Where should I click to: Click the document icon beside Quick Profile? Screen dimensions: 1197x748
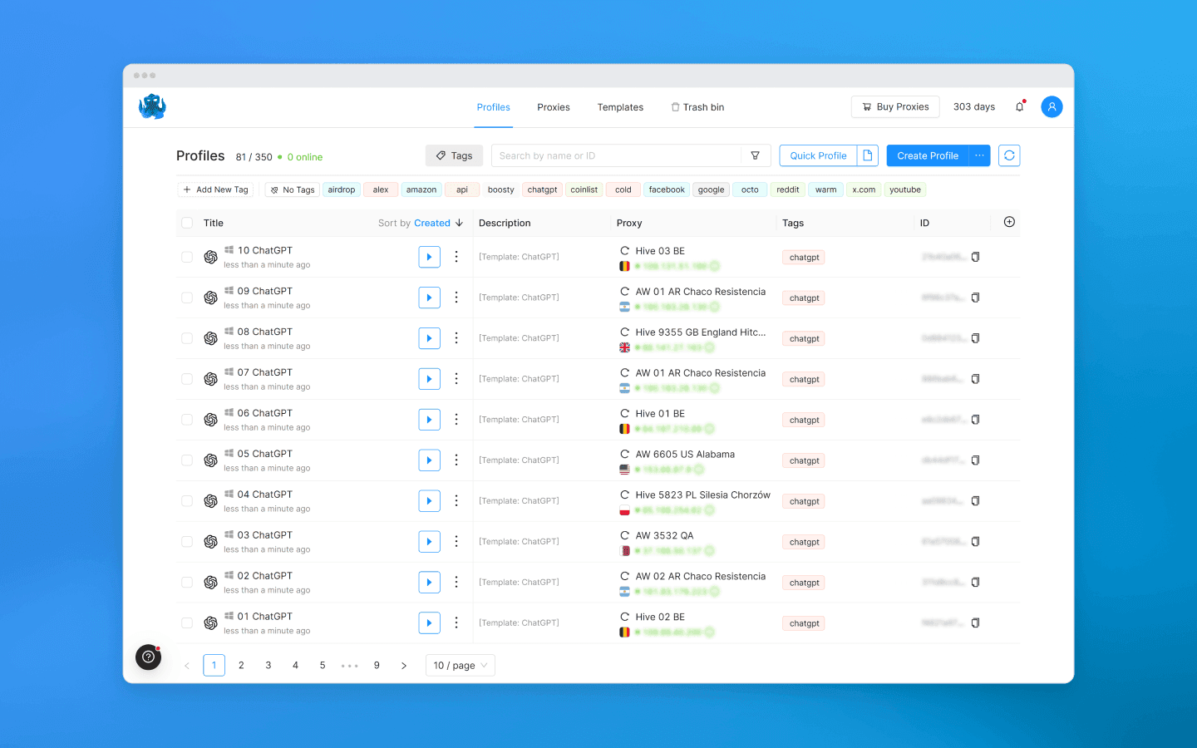(867, 155)
